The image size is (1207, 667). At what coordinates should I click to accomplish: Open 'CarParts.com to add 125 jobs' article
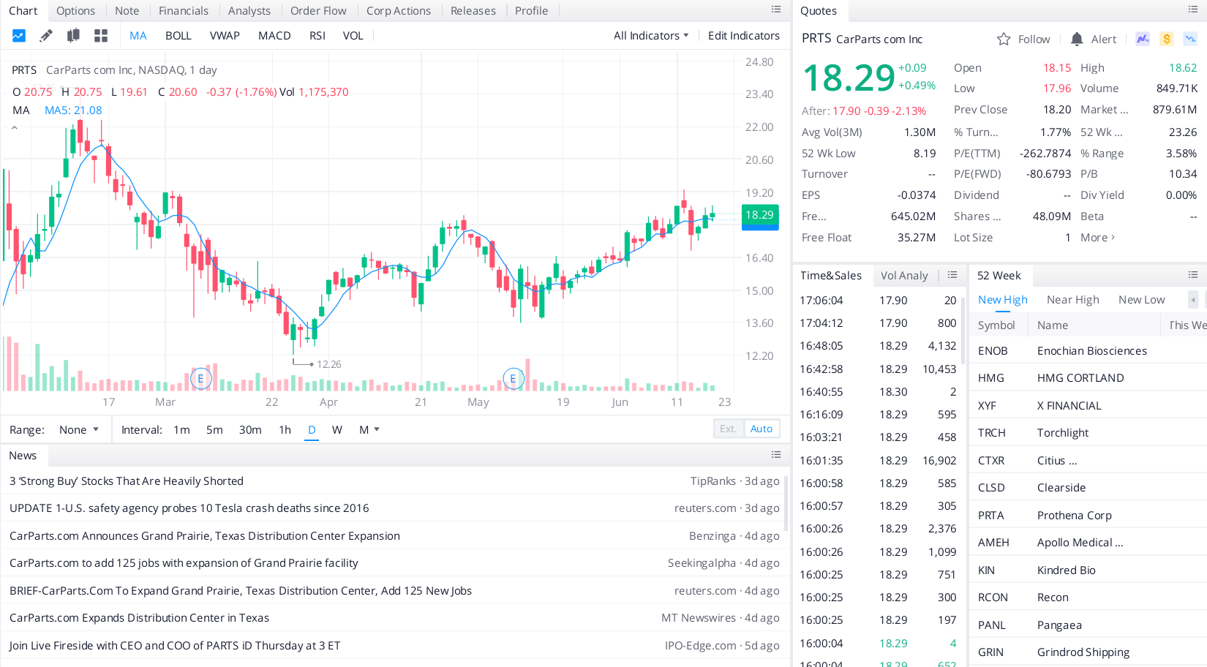tap(184, 563)
